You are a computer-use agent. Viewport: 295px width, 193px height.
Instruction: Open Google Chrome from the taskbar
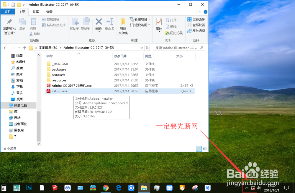(x=106, y=188)
